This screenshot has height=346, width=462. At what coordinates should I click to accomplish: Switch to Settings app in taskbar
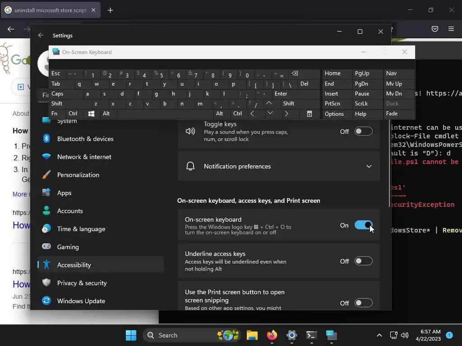coord(292,335)
